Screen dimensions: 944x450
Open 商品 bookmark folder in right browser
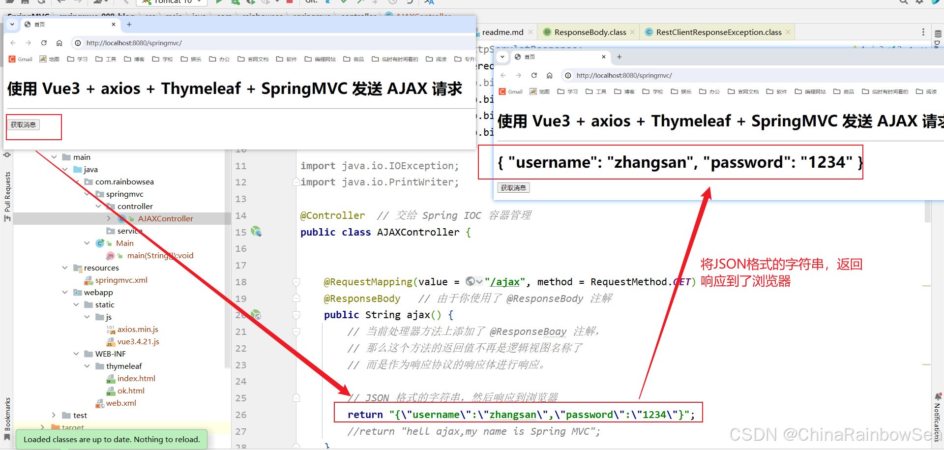[x=844, y=91]
